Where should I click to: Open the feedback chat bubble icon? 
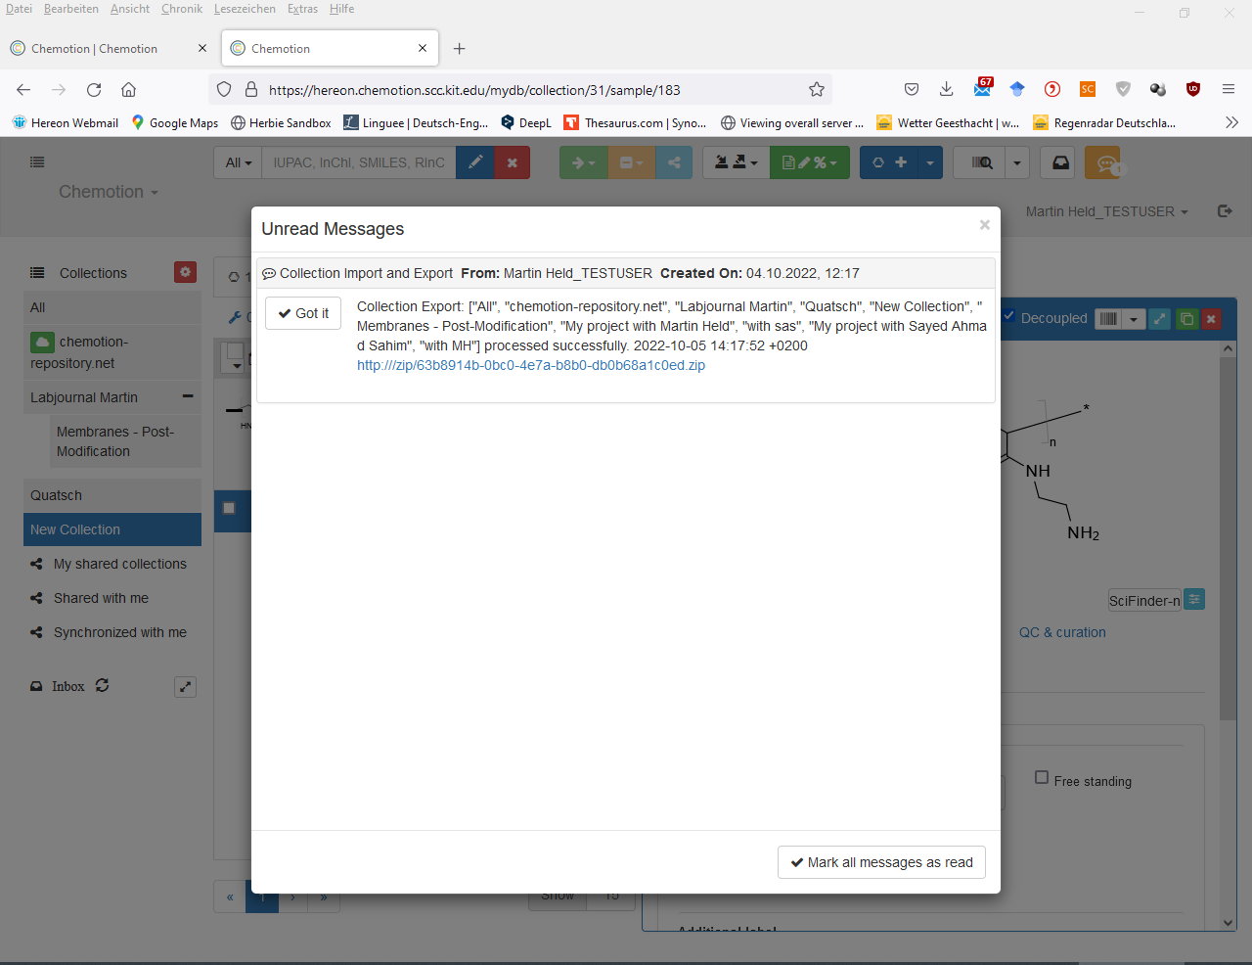(x=1103, y=162)
